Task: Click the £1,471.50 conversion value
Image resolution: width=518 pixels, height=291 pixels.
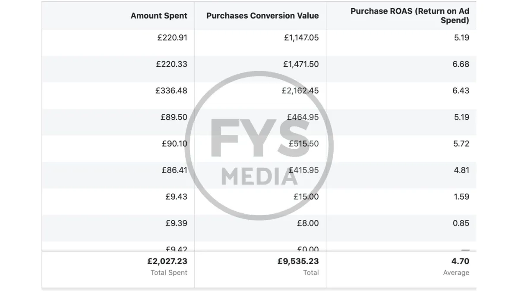Action: coord(301,64)
